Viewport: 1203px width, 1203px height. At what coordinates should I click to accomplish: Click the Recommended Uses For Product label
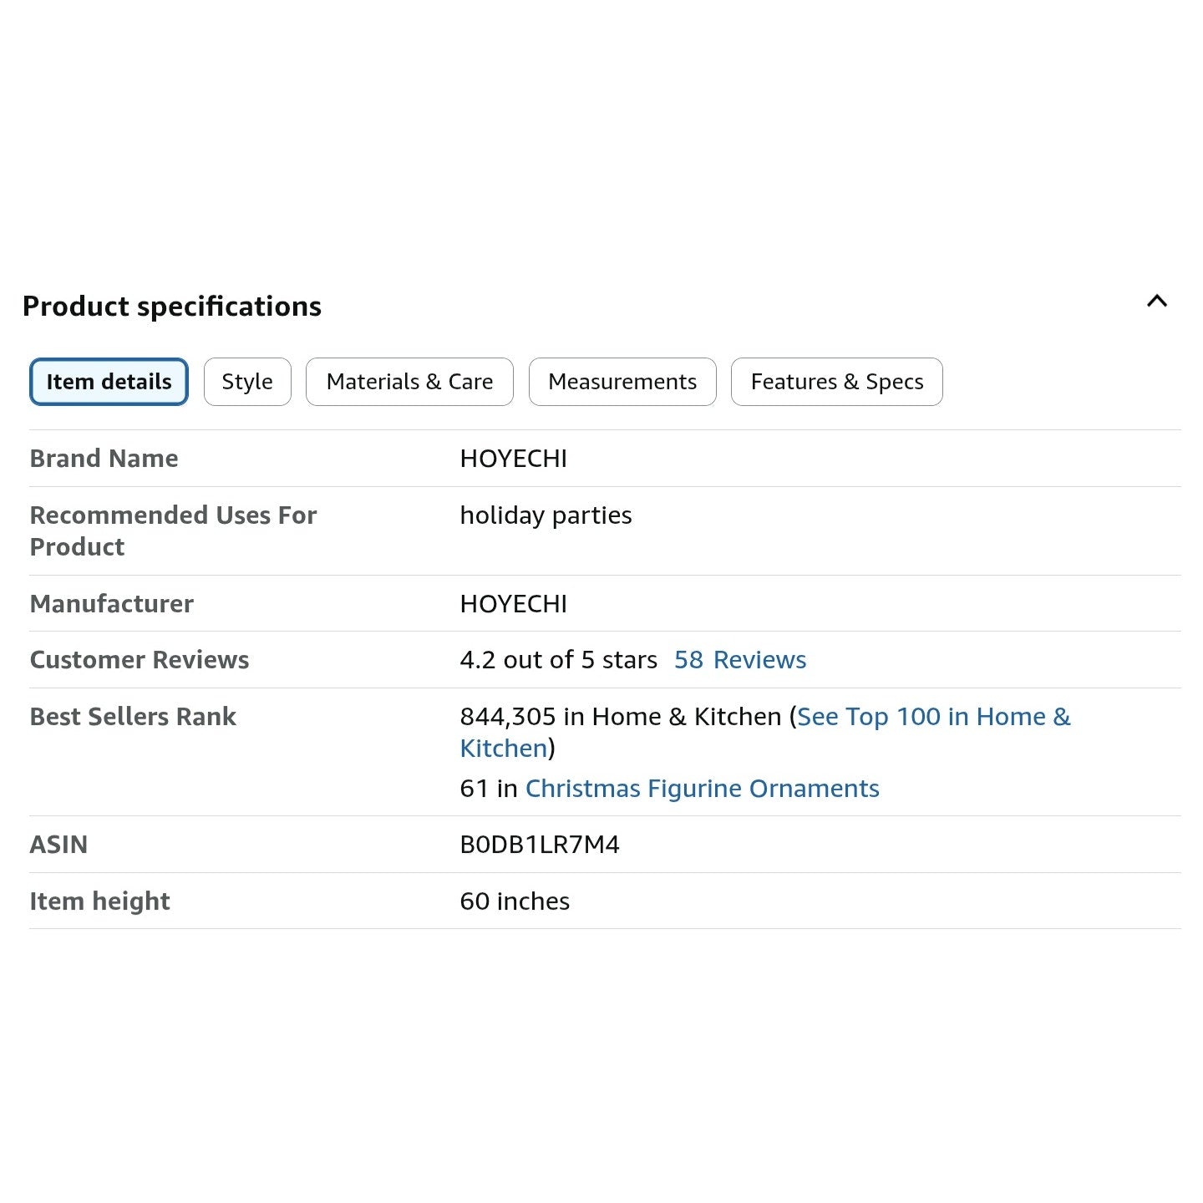(x=173, y=530)
